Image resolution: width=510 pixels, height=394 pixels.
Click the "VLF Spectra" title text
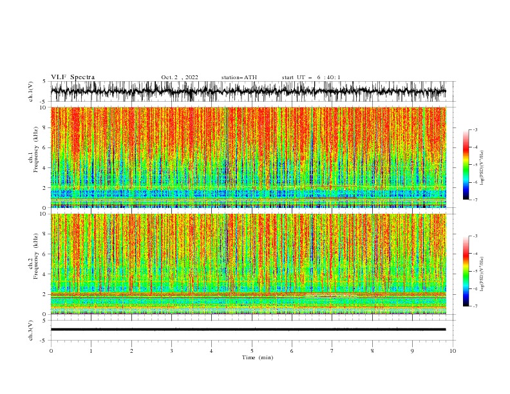(73, 77)
